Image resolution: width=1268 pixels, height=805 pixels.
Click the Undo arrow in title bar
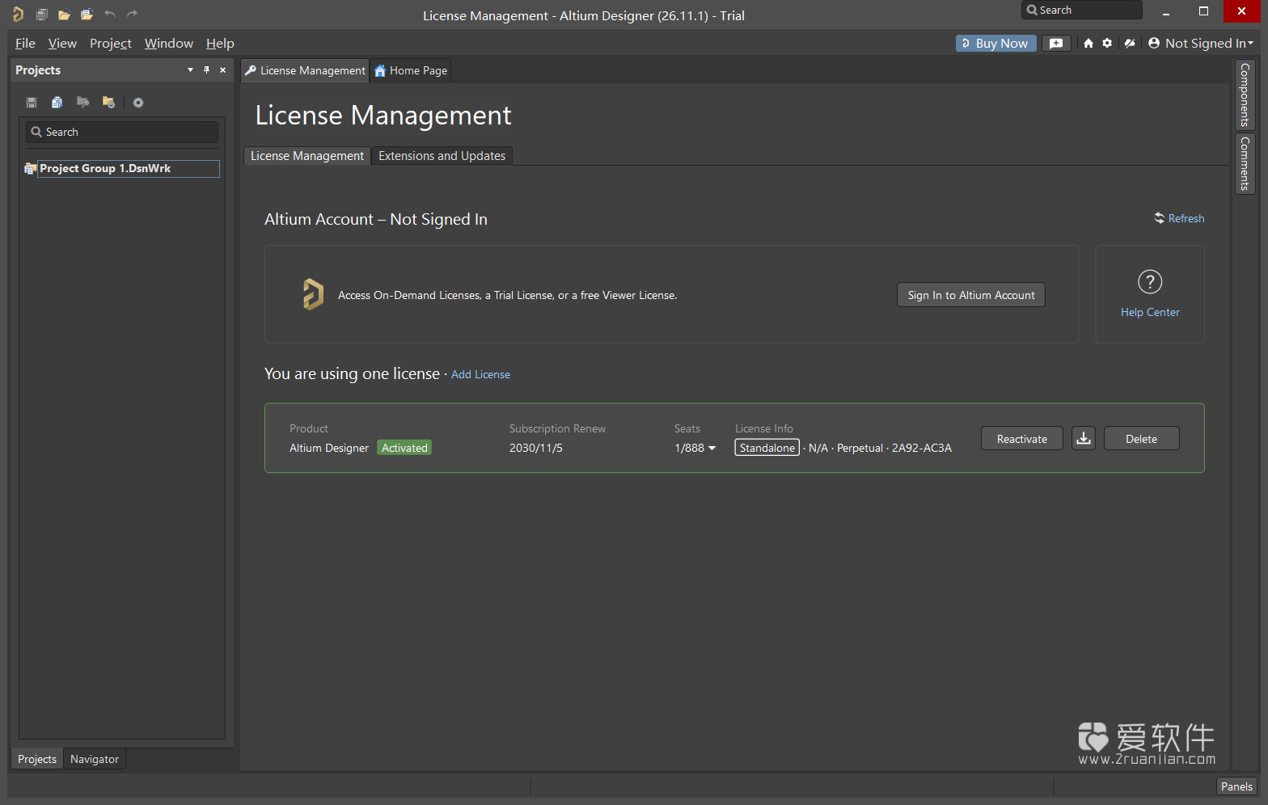[110, 14]
